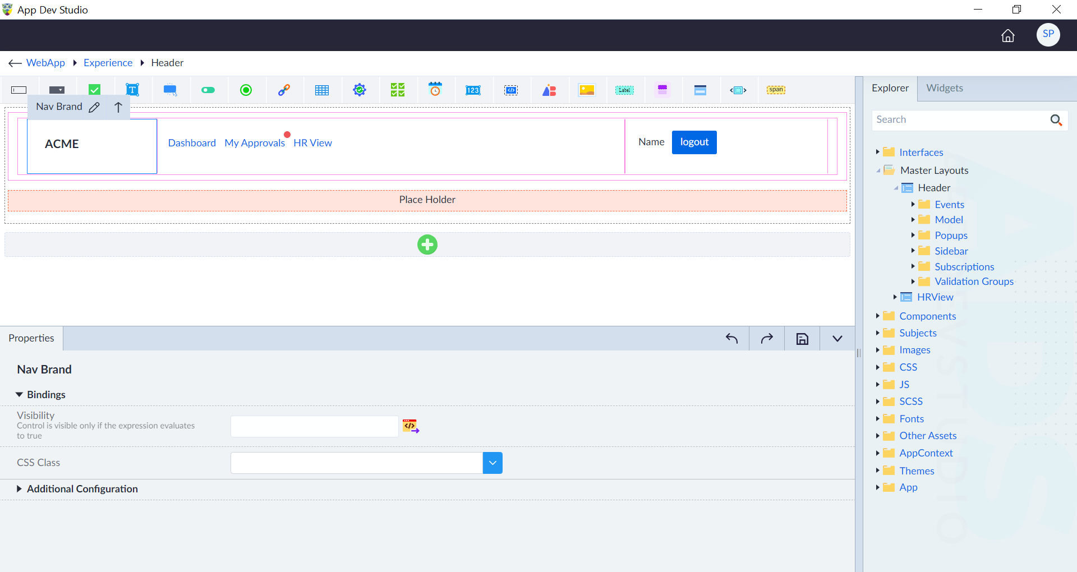Image resolution: width=1077 pixels, height=572 pixels.
Task: Open the Visibility expression editor icon
Action: 411,426
